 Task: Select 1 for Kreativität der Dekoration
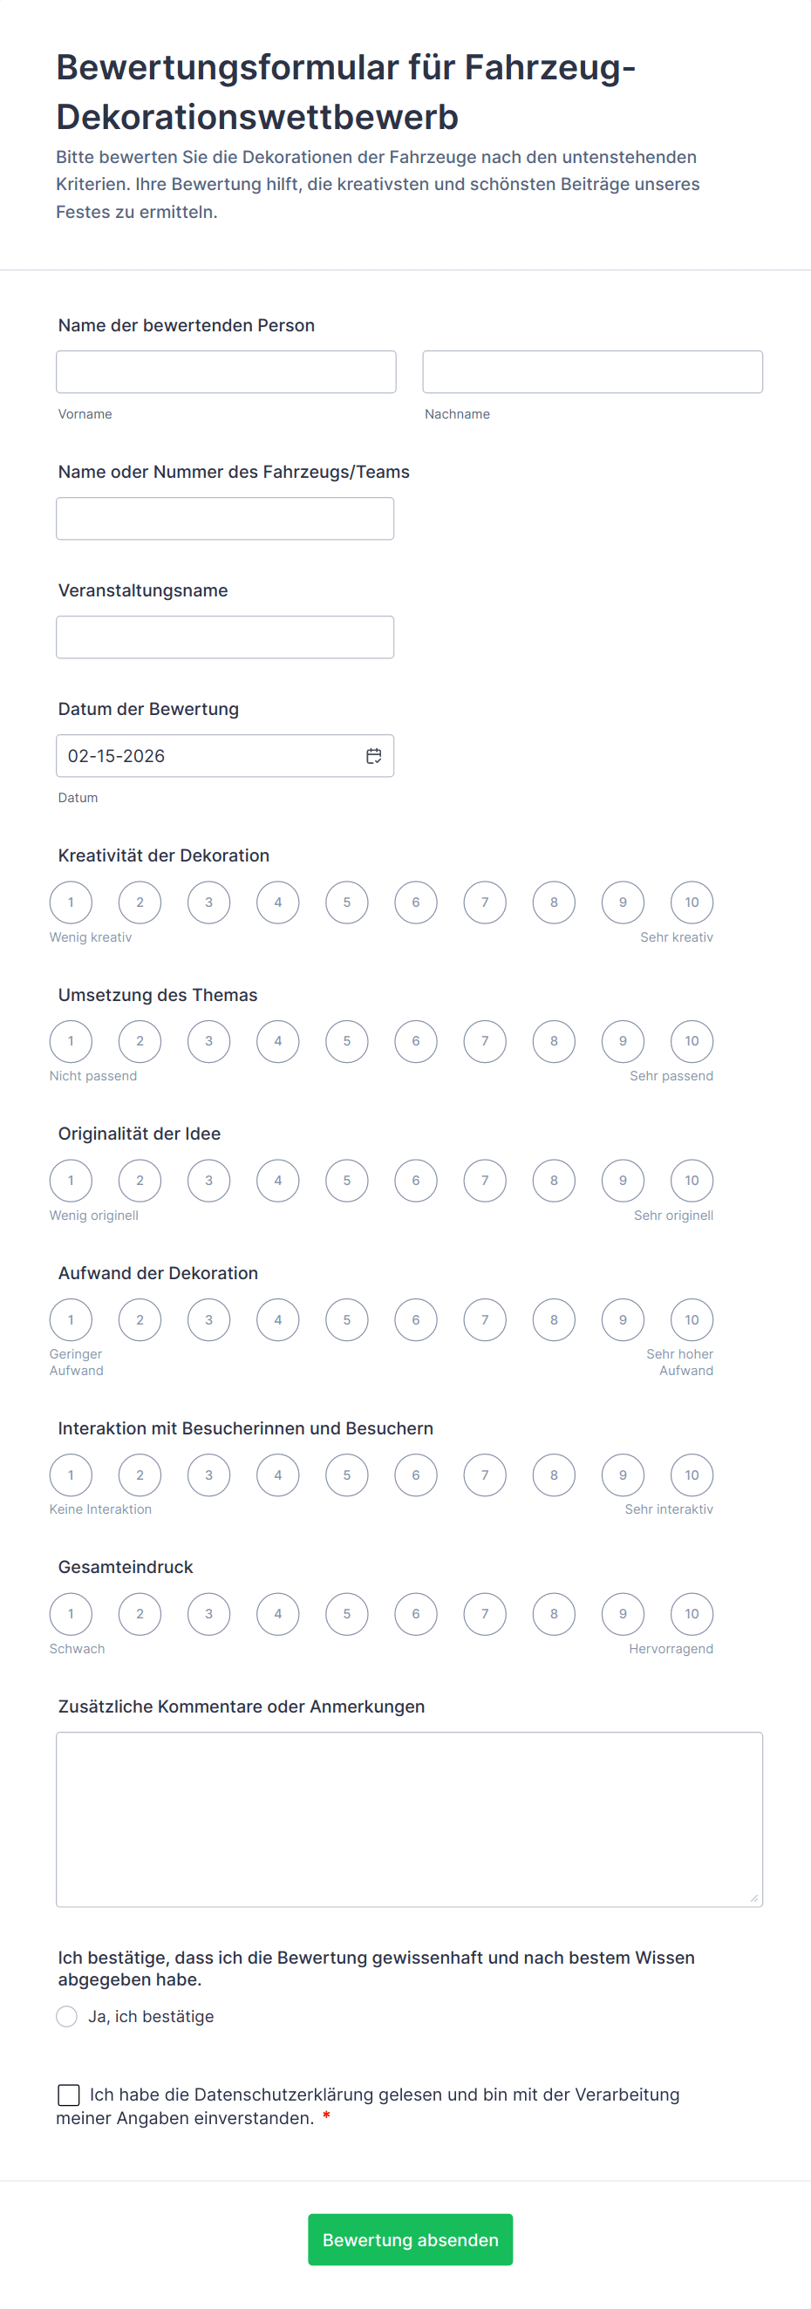pyautogui.click(x=71, y=902)
